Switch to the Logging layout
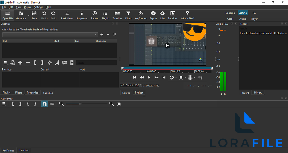Image resolution: width=288 pixels, height=153 pixels. (230, 13)
